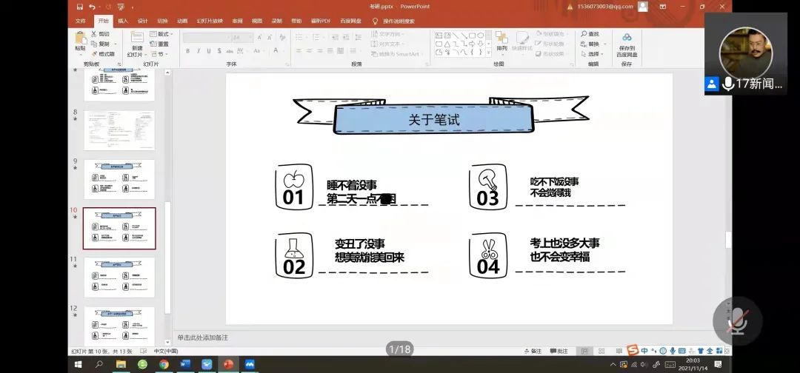Click the taskbar clock showing 20:03
Viewport: 800px width, 373px height.
click(x=693, y=364)
